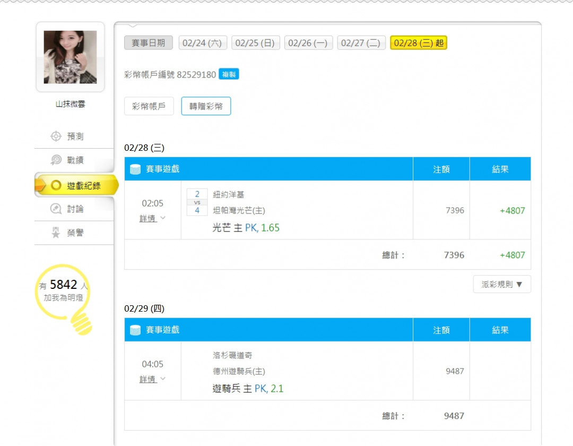Click team name 紐約洋基

[228, 194]
